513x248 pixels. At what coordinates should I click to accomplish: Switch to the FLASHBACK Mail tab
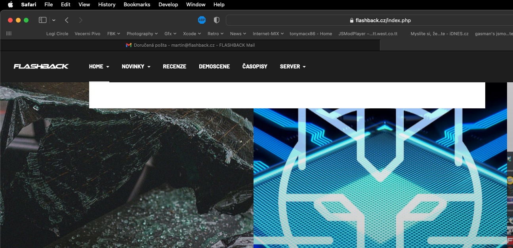click(x=190, y=45)
